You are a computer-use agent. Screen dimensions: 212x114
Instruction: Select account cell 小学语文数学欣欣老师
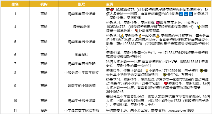pos(82,110)
